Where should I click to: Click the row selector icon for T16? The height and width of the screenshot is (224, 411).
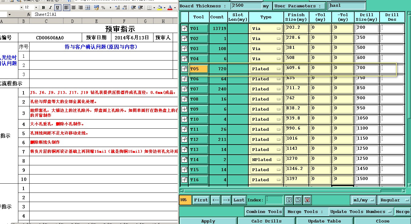(184, 180)
